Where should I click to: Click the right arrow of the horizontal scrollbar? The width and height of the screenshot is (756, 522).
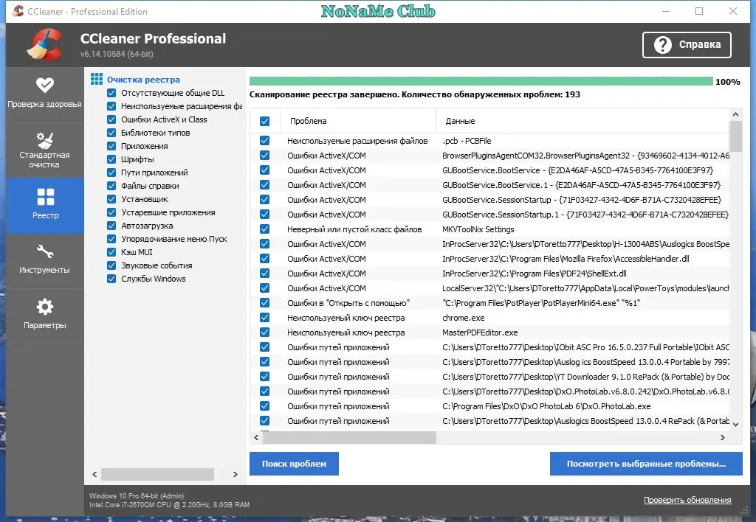(724, 436)
